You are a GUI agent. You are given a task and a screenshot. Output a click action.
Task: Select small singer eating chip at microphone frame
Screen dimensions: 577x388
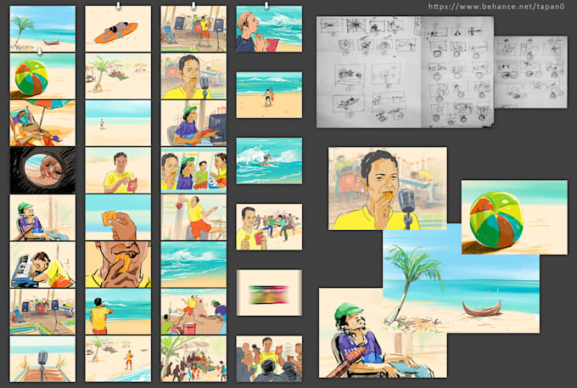(x=194, y=76)
